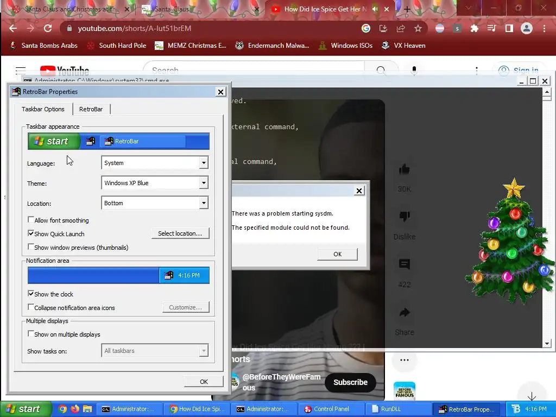Open BeforeTheyWereFamous channel thumbnail
556x417 pixels.
point(404,391)
